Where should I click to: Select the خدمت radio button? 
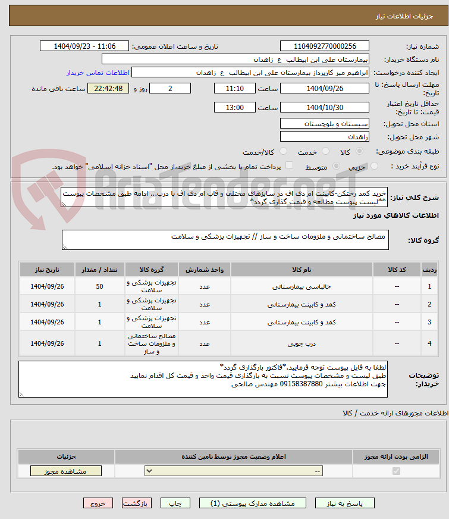click(x=326, y=152)
